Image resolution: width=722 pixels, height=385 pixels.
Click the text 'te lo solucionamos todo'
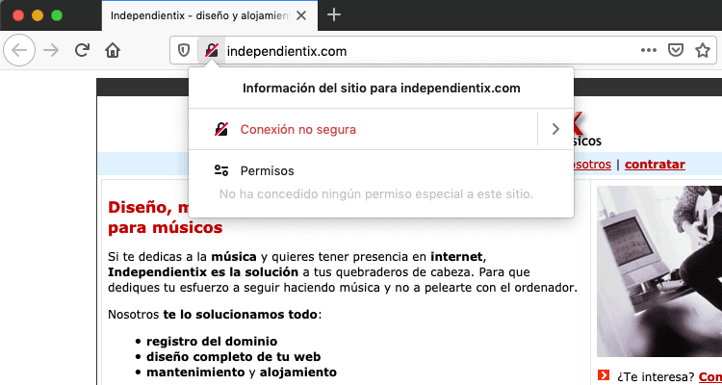[240, 316]
